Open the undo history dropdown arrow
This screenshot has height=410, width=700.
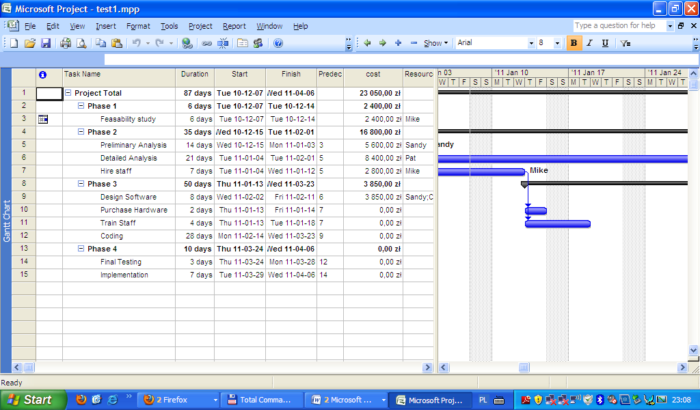(x=148, y=43)
